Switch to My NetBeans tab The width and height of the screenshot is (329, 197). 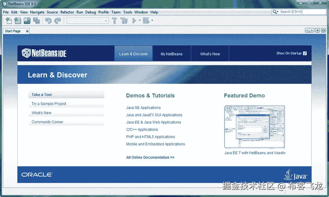click(172, 53)
